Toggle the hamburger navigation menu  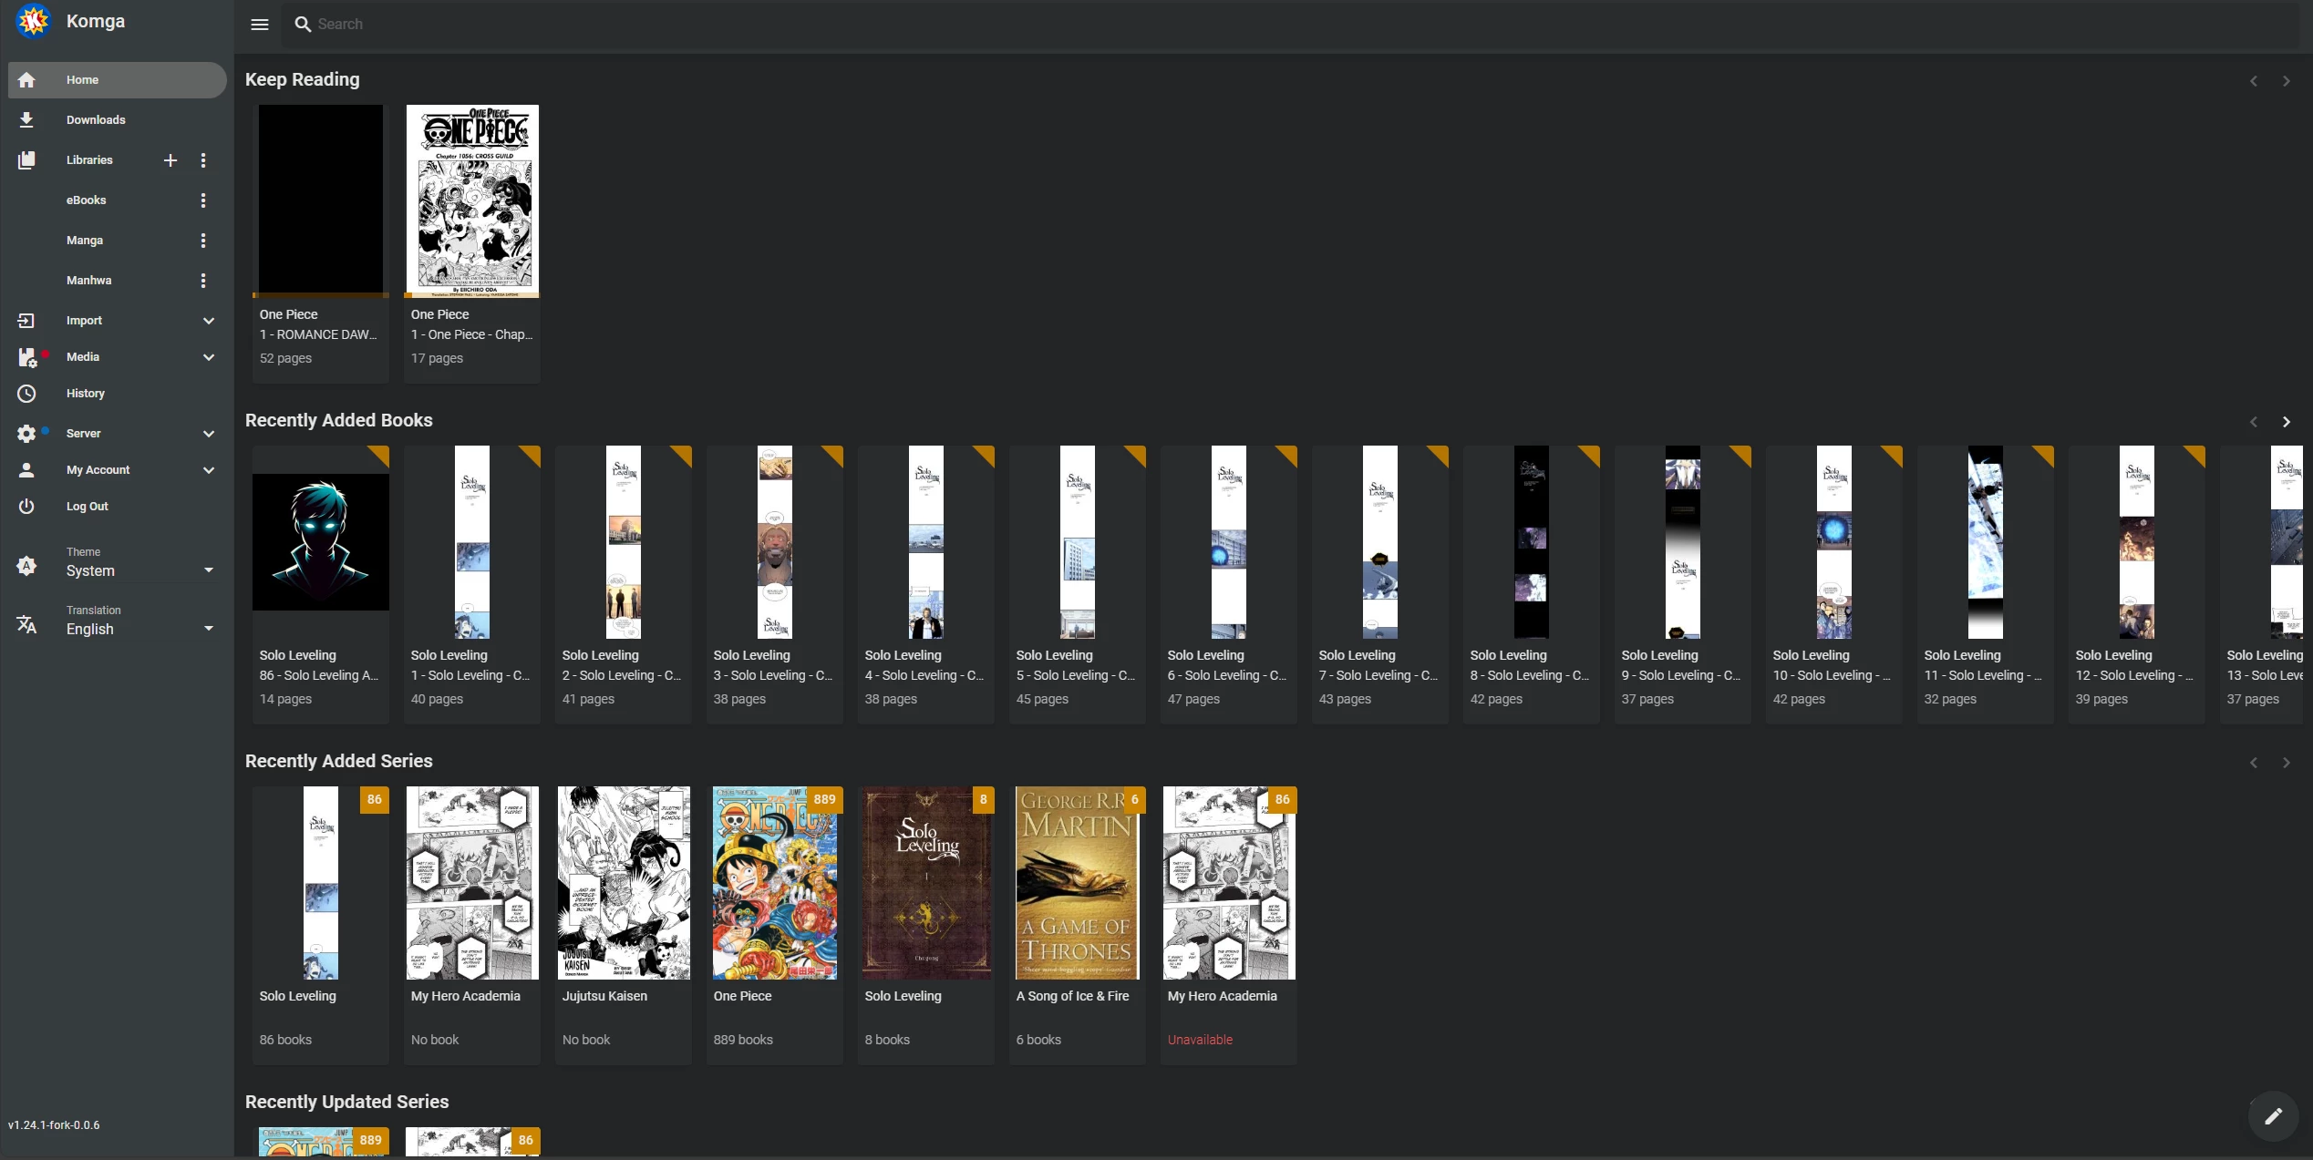(x=260, y=25)
